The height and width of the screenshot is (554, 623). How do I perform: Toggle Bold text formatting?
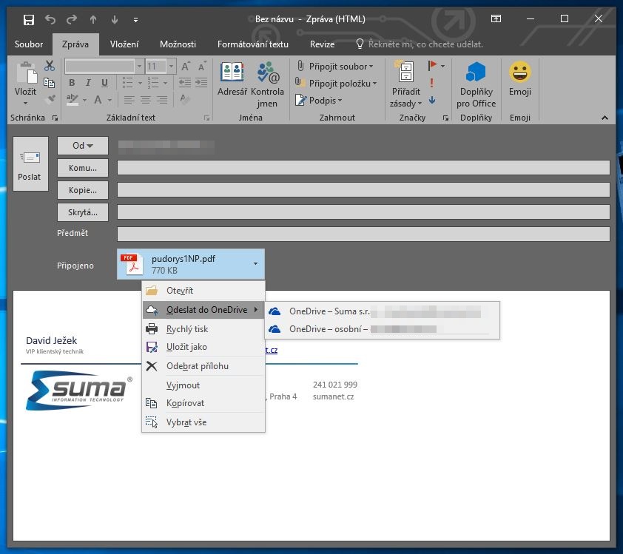[x=72, y=83]
